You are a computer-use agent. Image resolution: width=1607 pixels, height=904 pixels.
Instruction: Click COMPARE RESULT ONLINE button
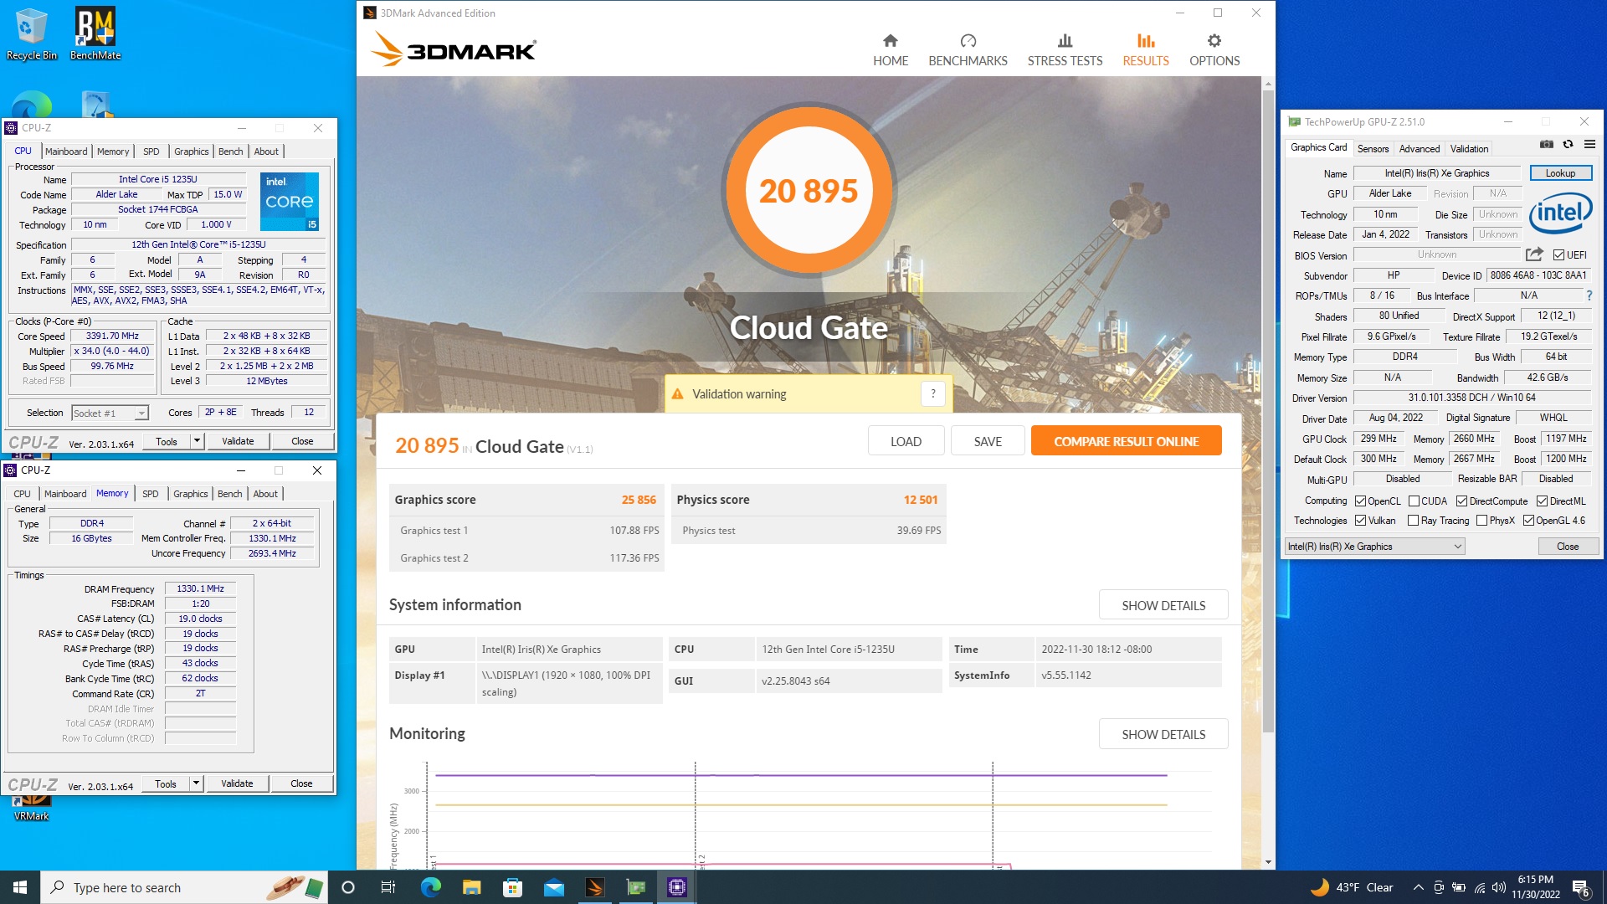pos(1126,441)
